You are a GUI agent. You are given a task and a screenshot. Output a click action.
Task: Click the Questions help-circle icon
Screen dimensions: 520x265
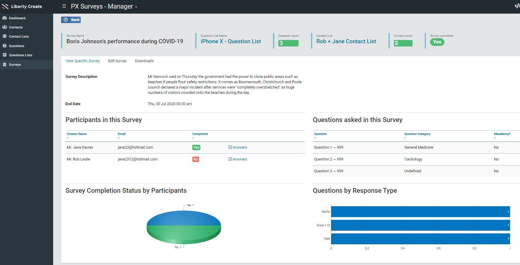pyautogui.click(x=4, y=46)
